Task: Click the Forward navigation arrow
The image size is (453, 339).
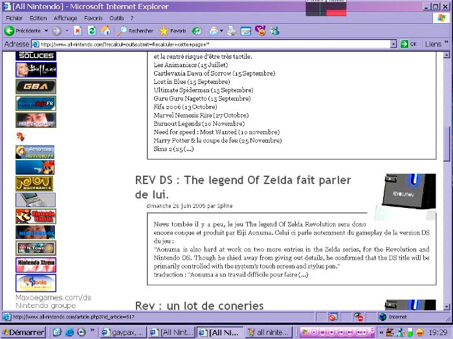Action: (57, 31)
